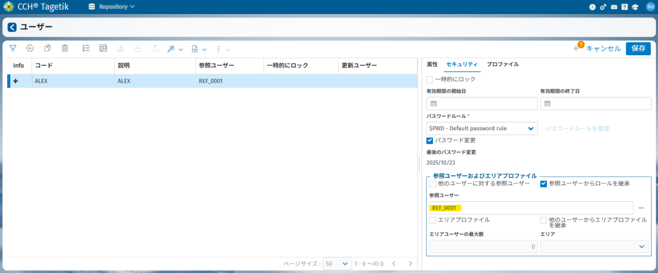658x273 pixels.
Task: Open the パスワードルール dropdown
Action: 482,128
